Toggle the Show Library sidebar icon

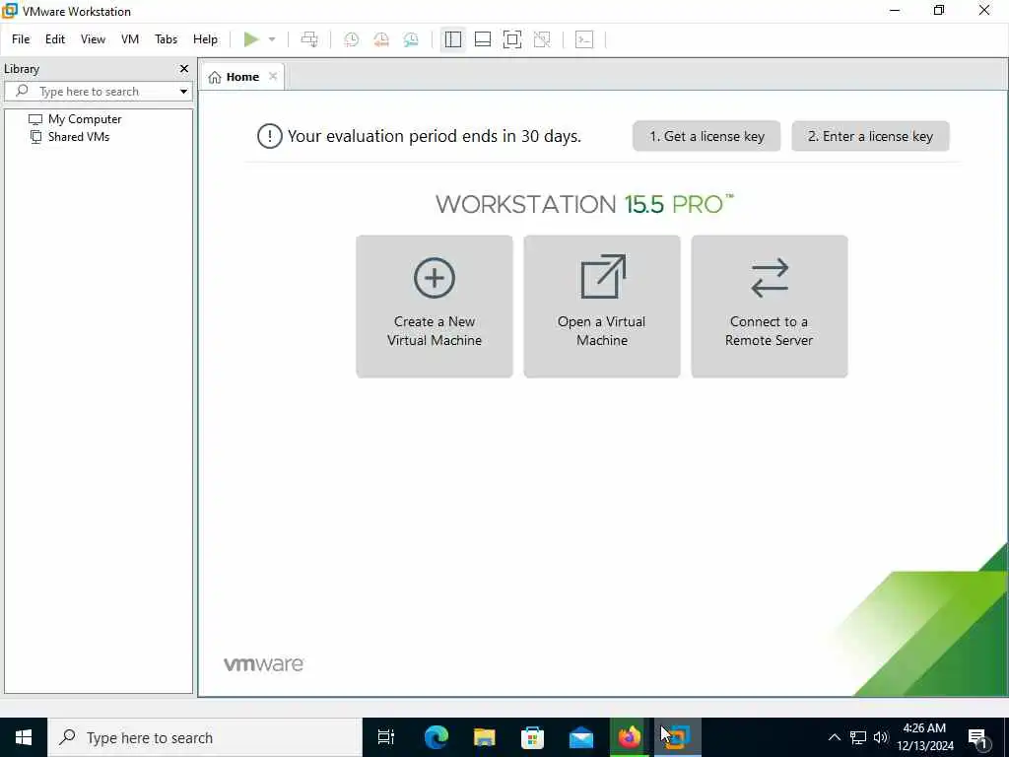coord(453,39)
